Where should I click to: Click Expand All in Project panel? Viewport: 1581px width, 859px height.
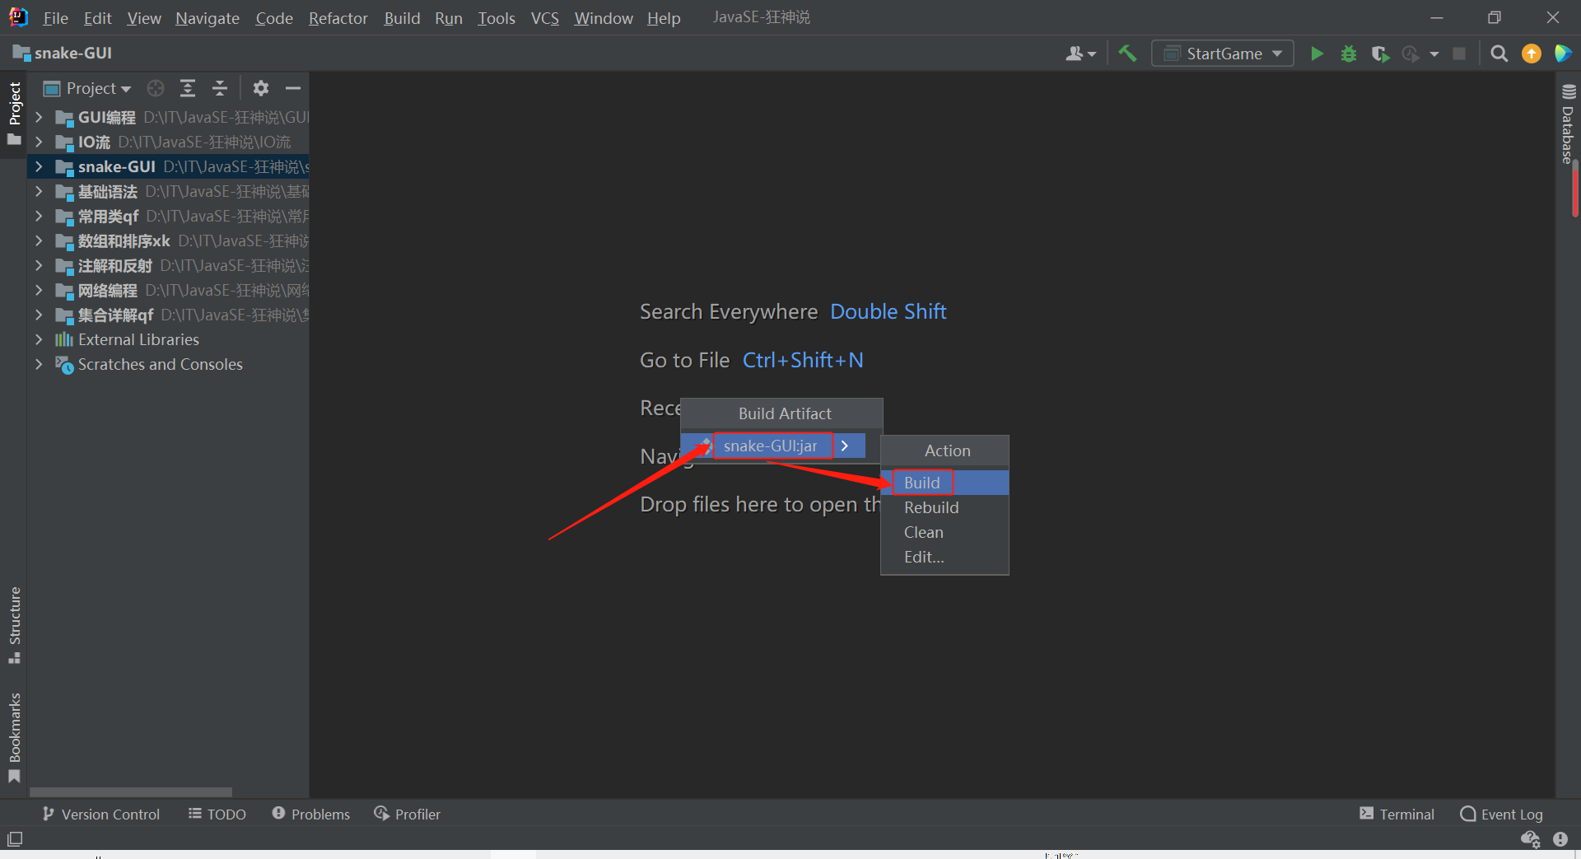point(188,88)
